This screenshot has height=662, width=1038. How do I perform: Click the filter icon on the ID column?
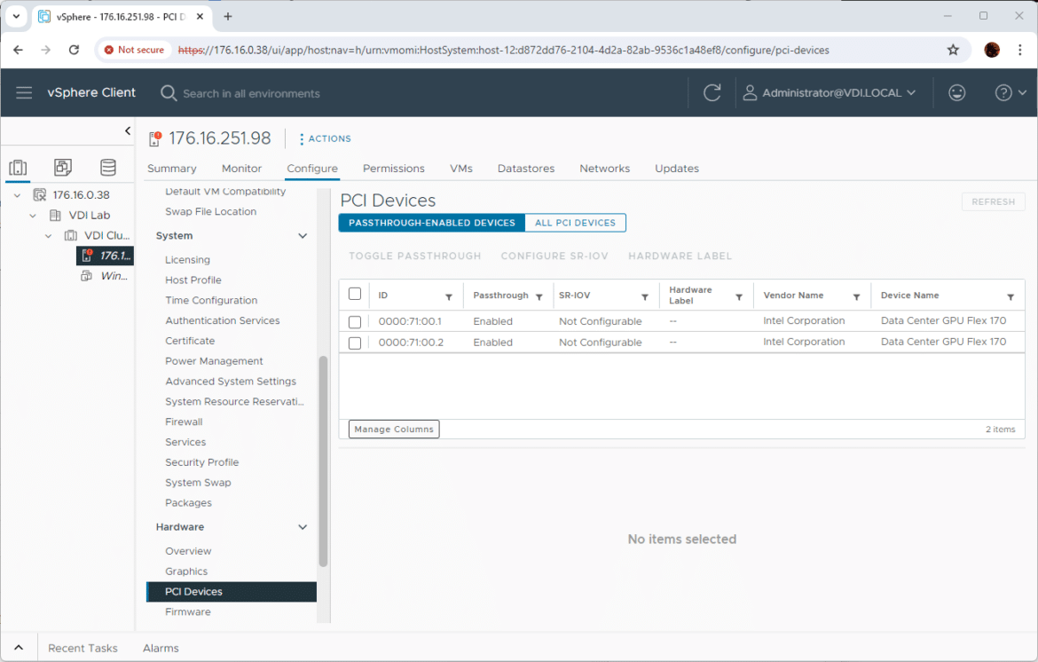[449, 297]
